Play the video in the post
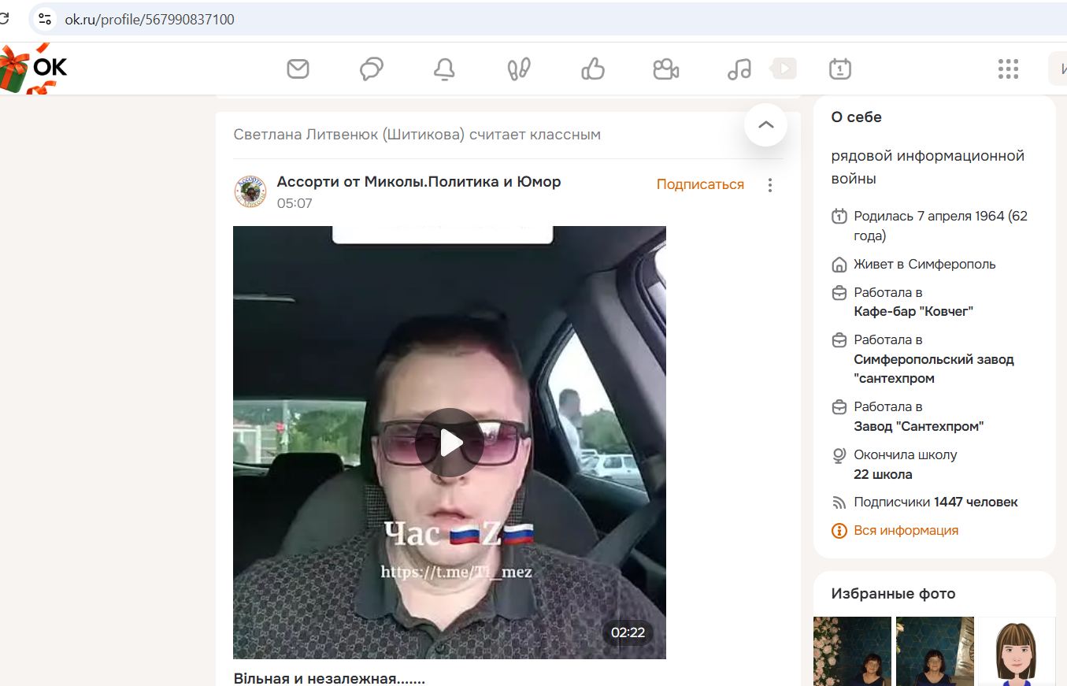 pos(450,443)
